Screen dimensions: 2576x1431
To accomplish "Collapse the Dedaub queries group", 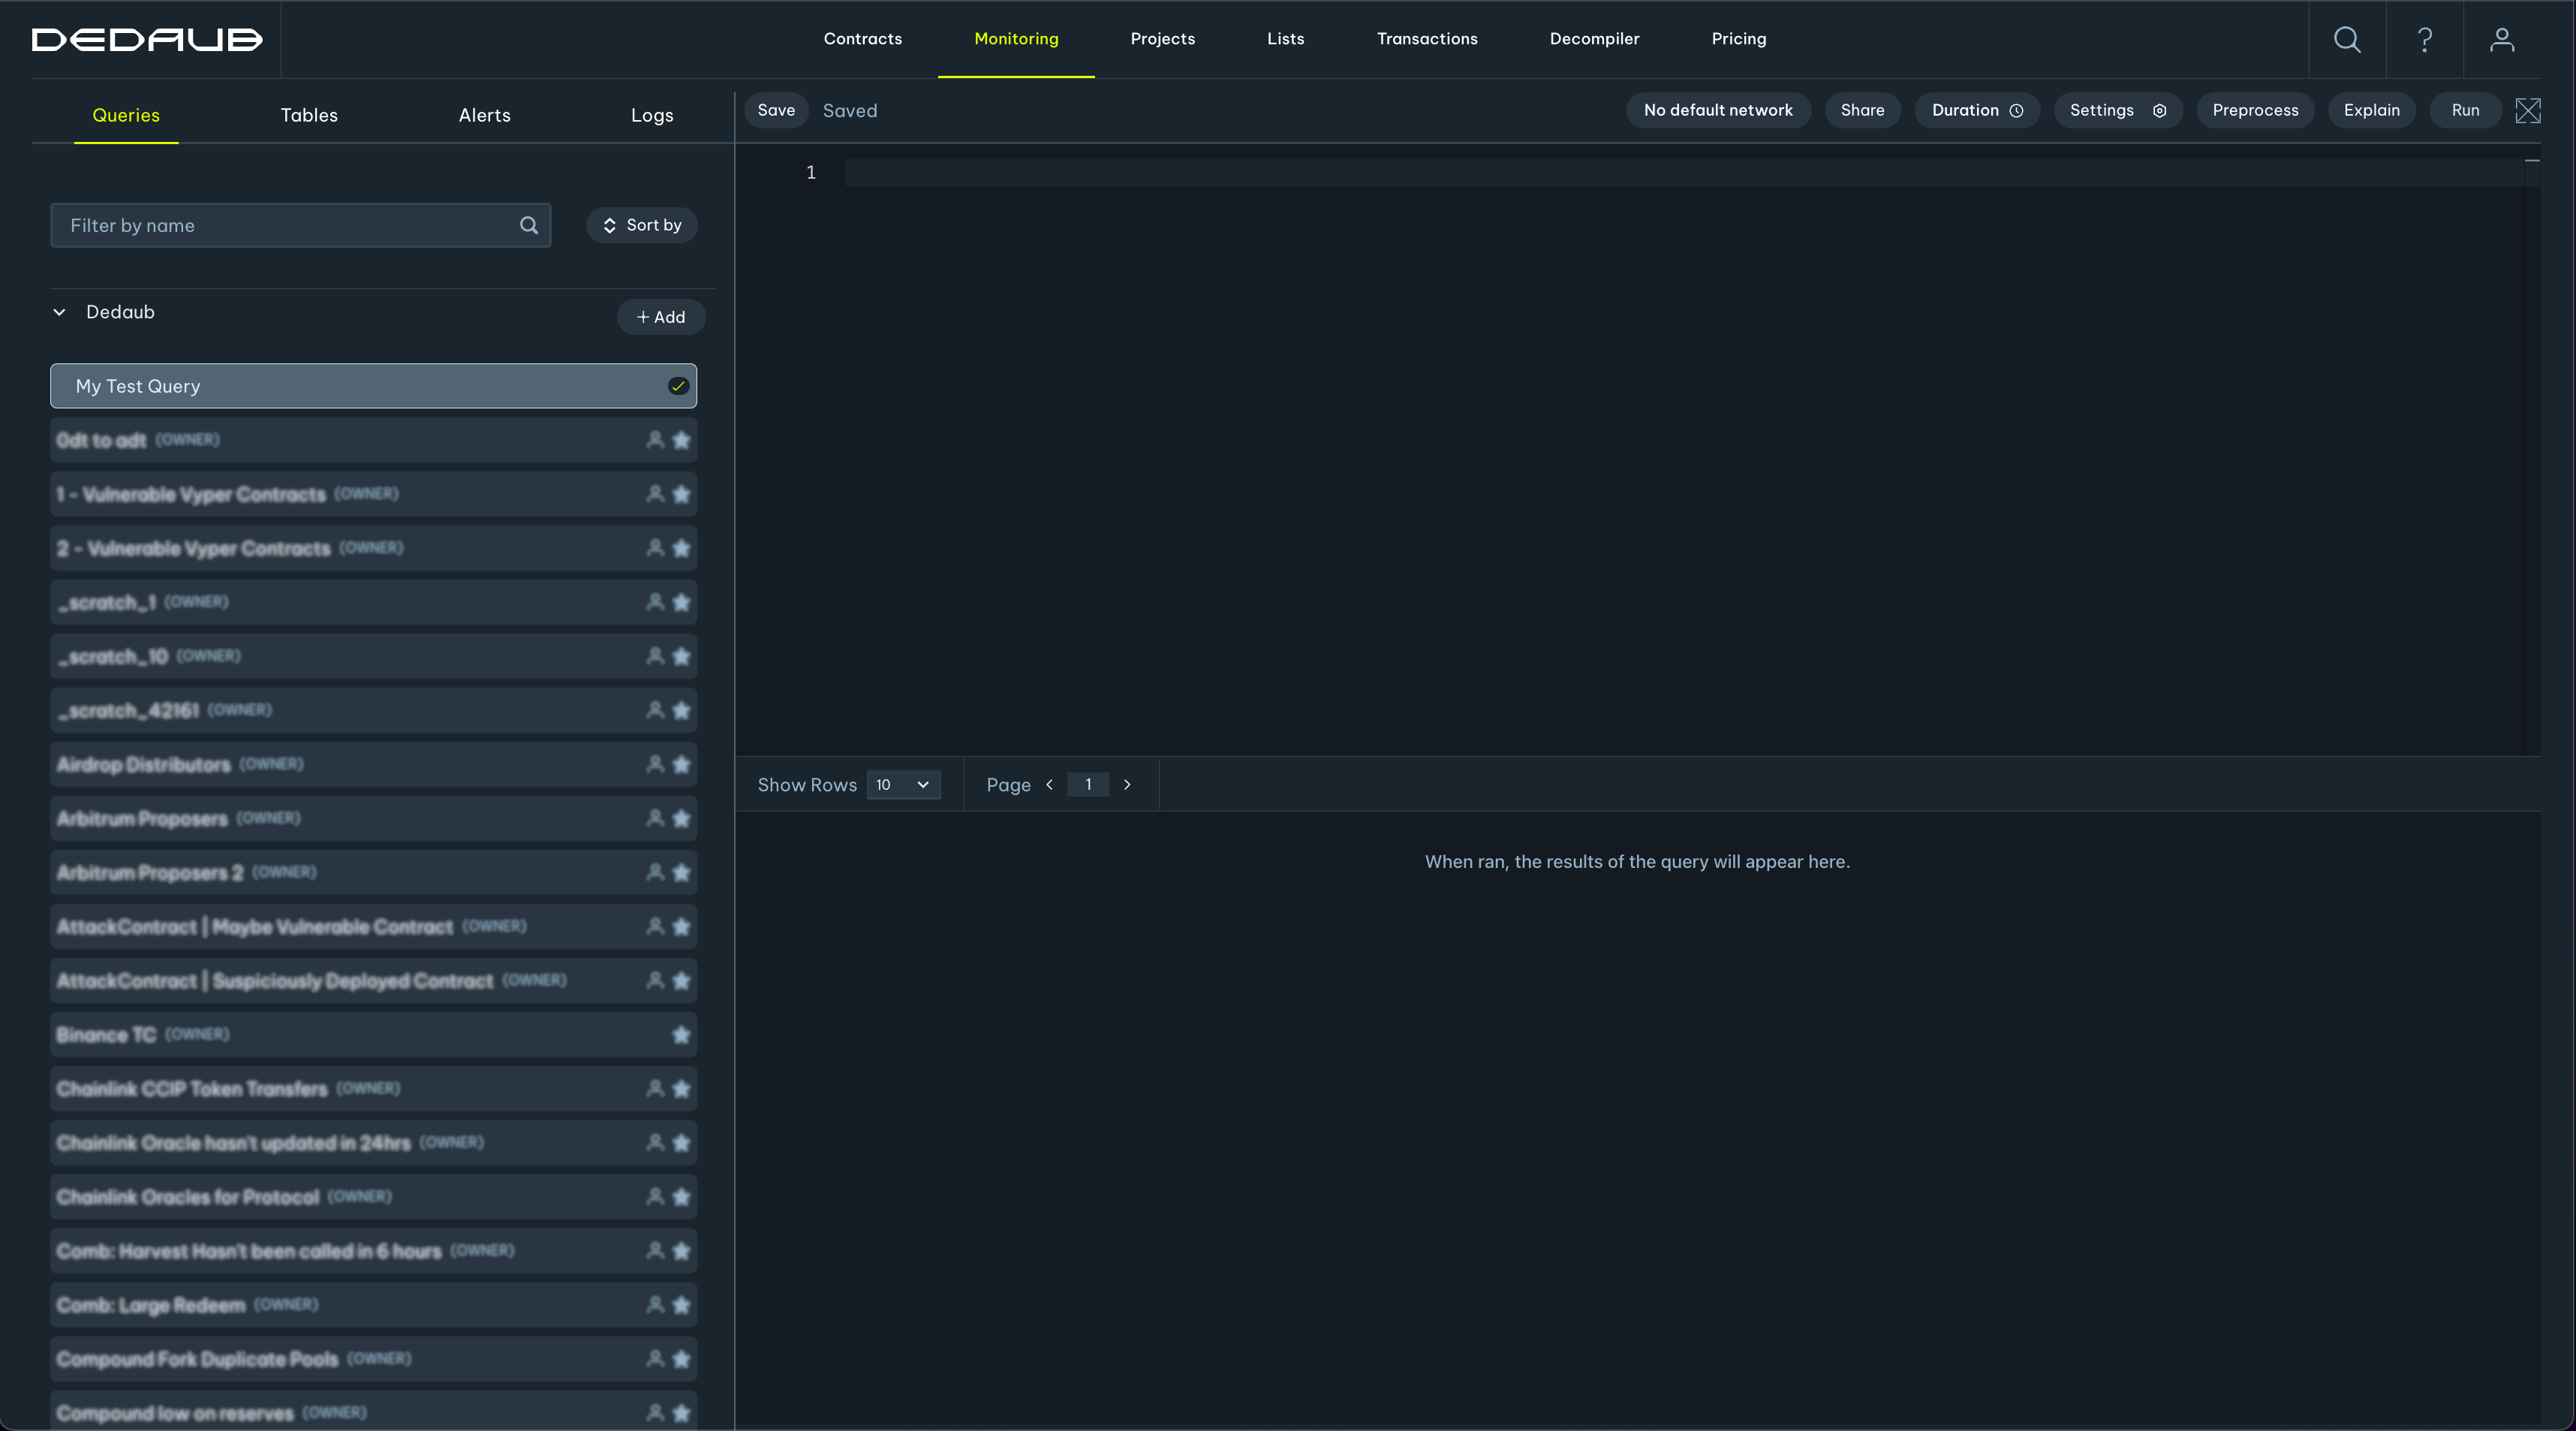I will coord(60,312).
